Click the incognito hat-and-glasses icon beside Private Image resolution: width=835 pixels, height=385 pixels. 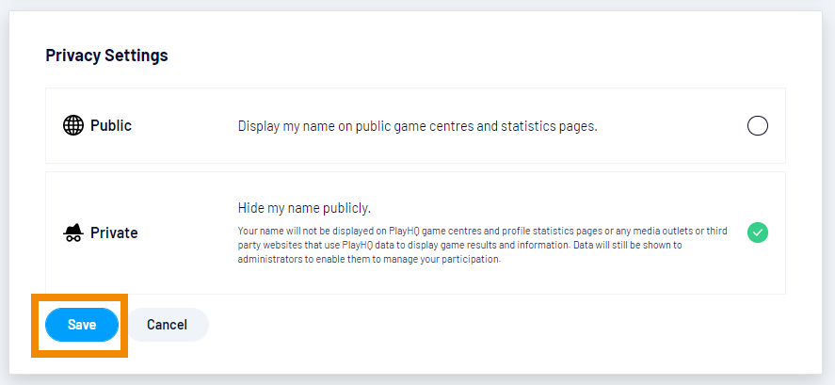coord(73,233)
